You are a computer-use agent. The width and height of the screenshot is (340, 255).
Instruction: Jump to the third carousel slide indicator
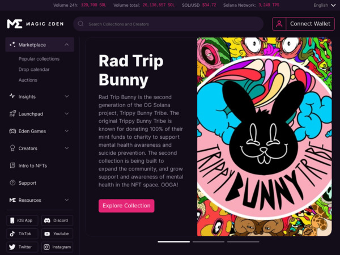(x=243, y=241)
